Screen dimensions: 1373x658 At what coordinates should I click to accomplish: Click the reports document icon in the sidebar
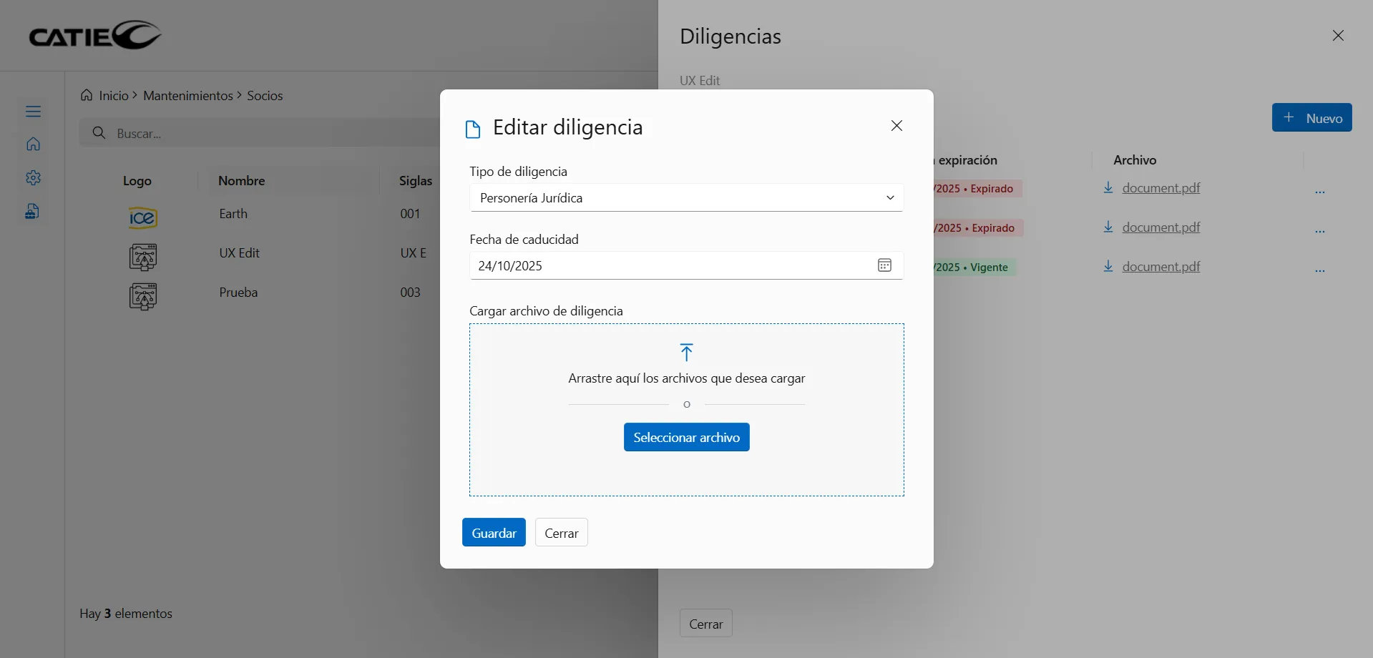tap(33, 212)
